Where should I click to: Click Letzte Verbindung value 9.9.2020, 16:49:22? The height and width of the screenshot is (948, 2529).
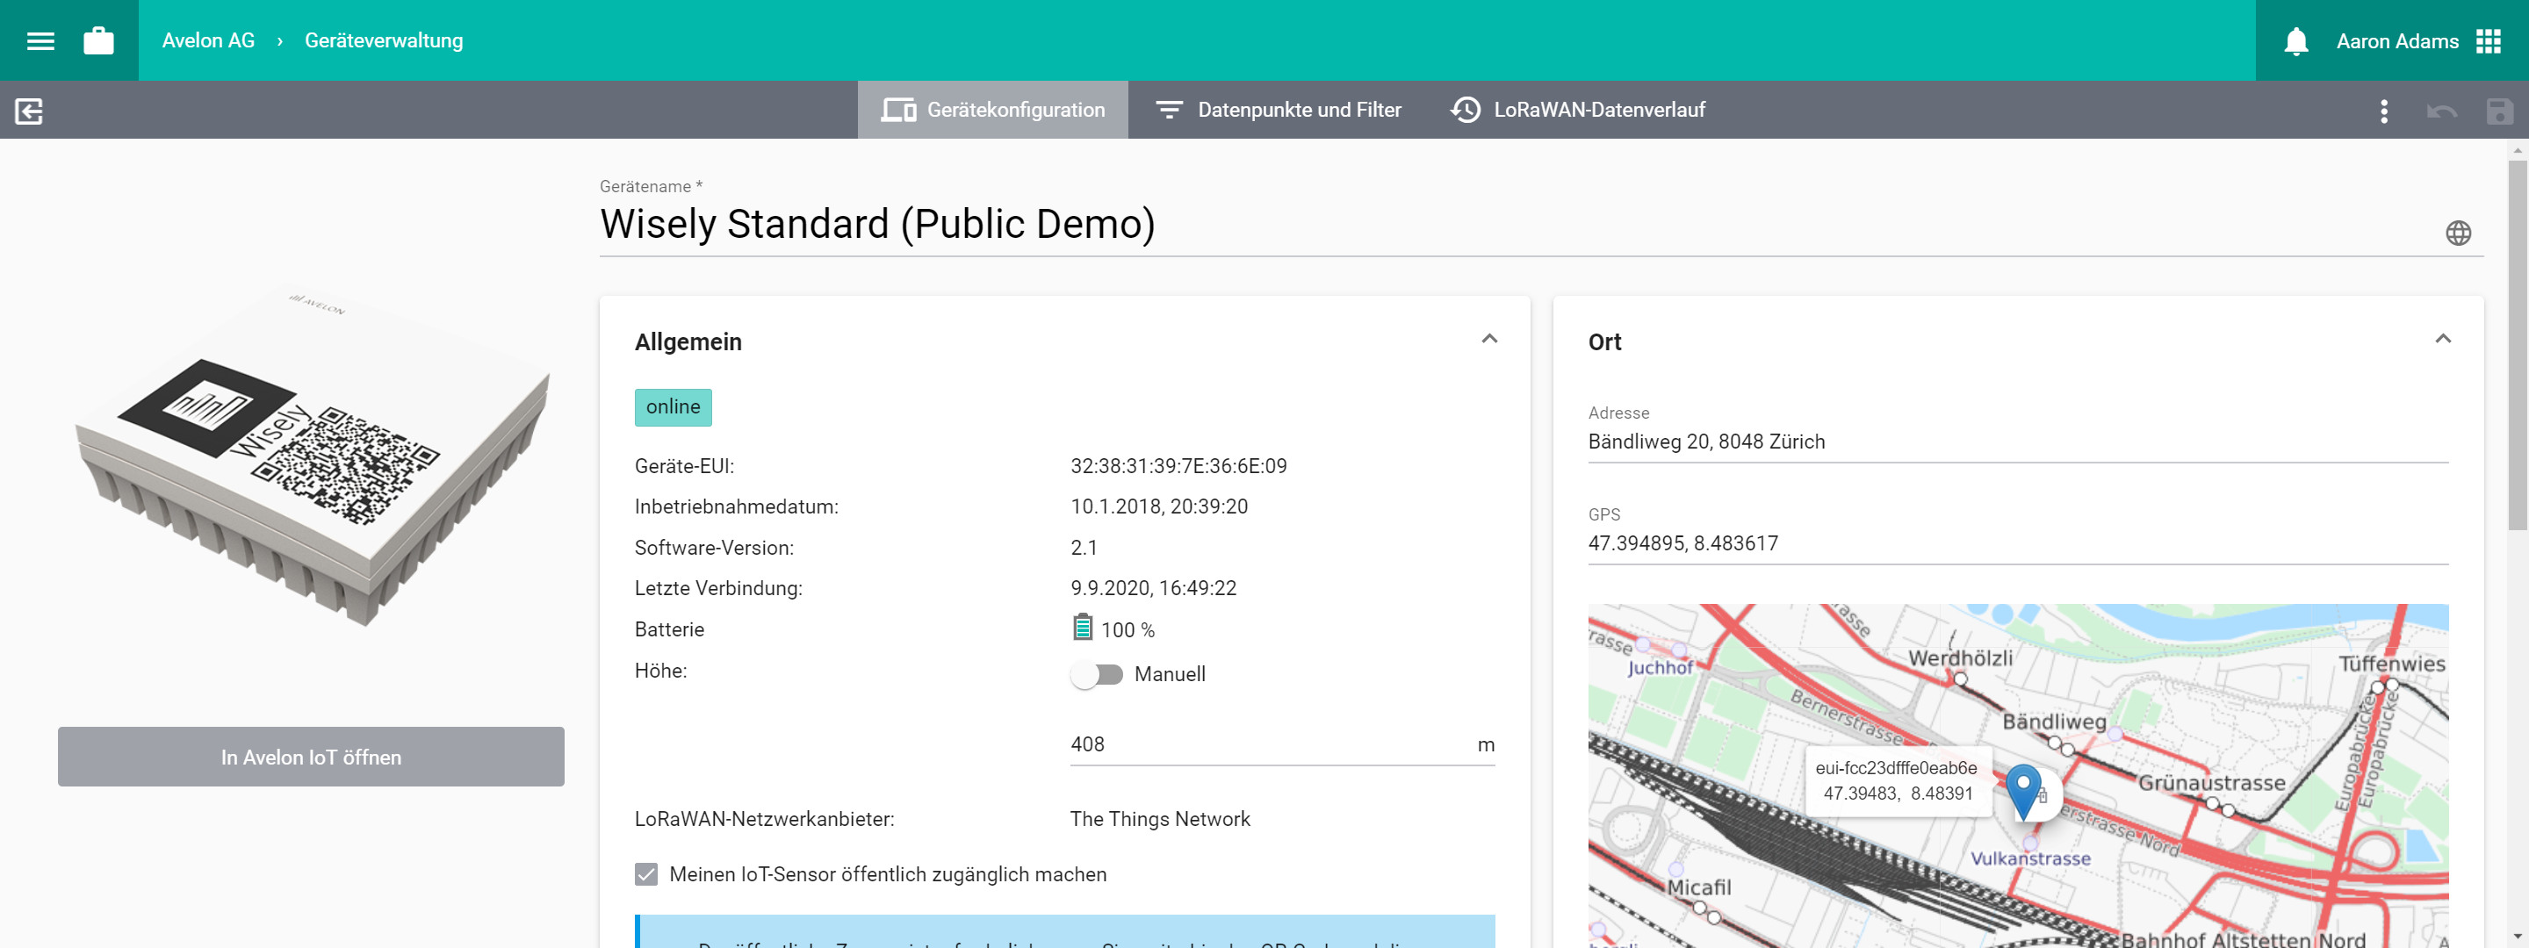[x=1153, y=588]
